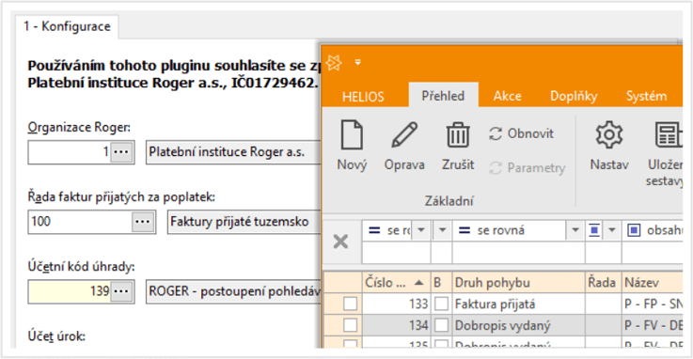Image resolution: width=693 pixels, height=359 pixels.
Task: Click the Helios star logo icon
Action: tap(334, 63)
